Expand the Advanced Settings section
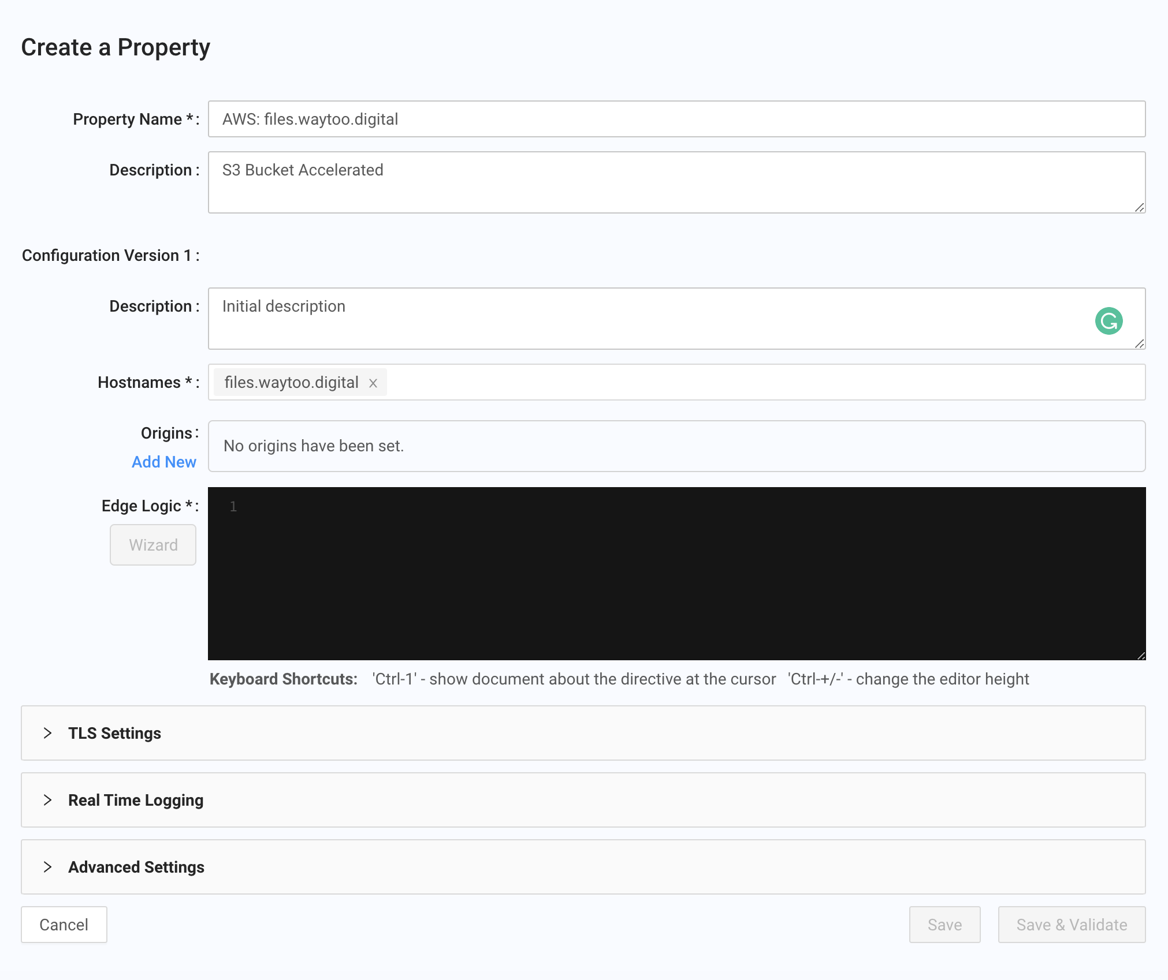This screenshot has height=980, width=1168. [x=136, y=867]
